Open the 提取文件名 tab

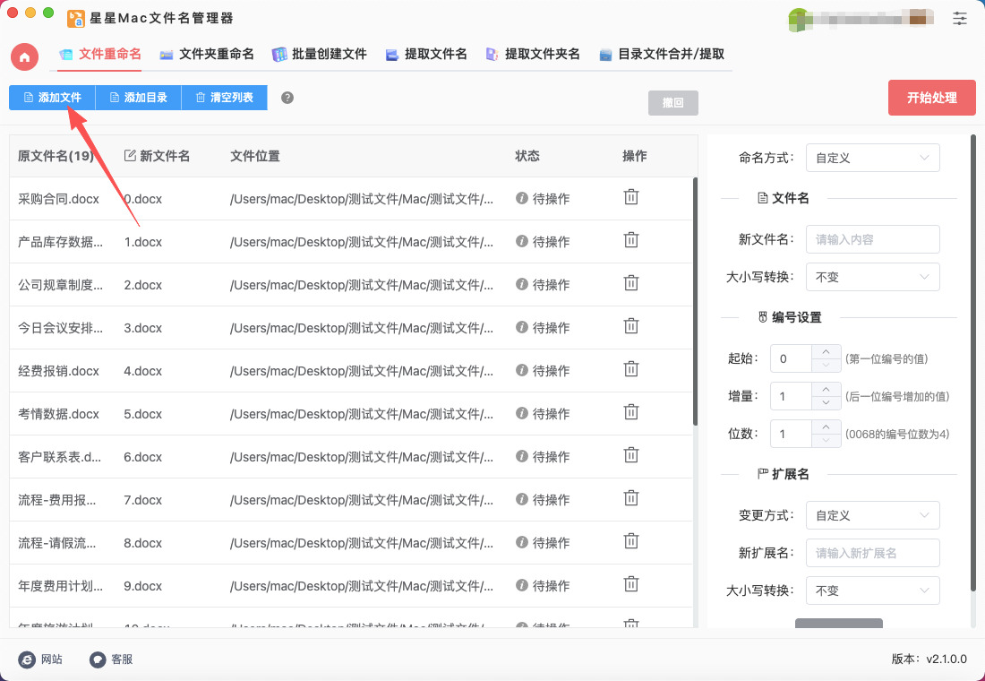tap(426, 55)
